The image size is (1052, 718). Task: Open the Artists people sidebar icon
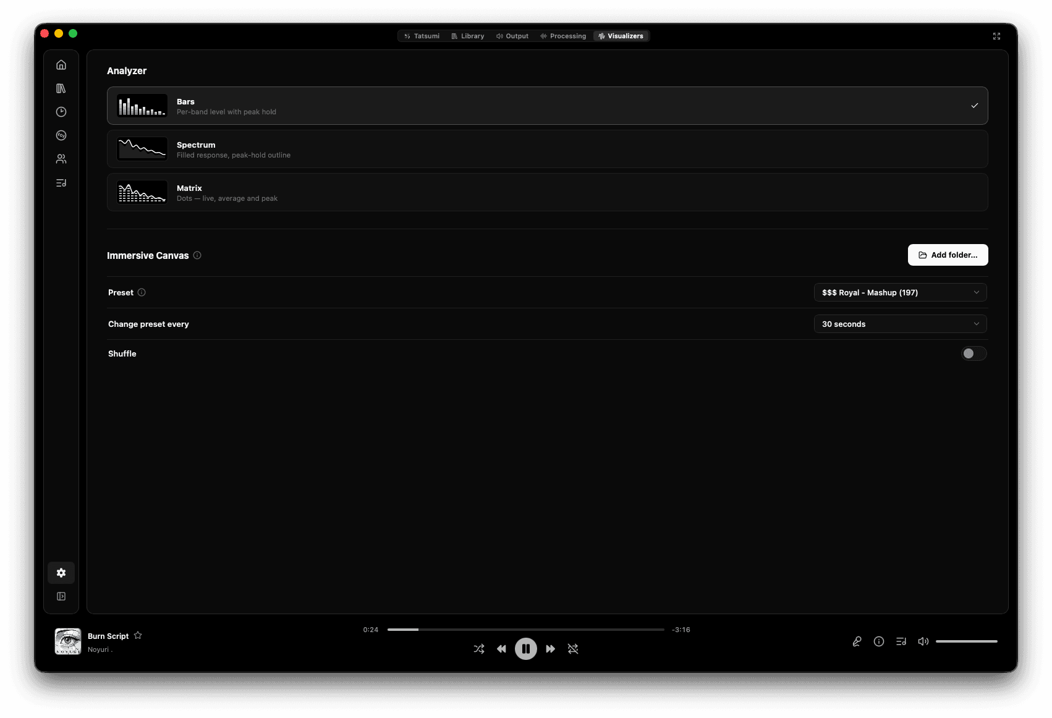[61, 159]
